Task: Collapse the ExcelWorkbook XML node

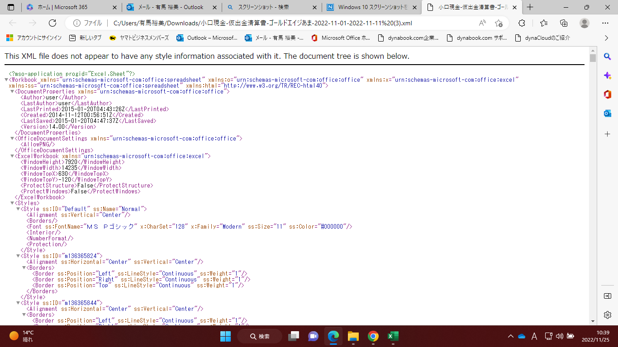Action: coord(12,156)
